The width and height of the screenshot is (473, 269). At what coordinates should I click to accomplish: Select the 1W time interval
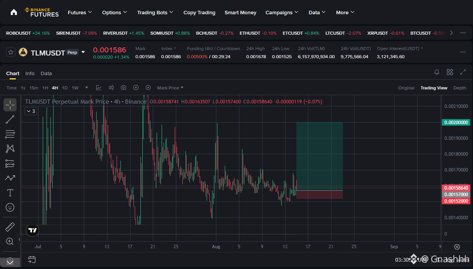pos(75,87)
